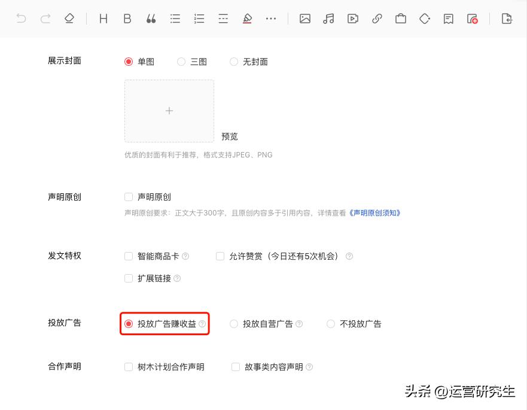Select the clear formatting eraser icon
Screen dimensions: 527x410
[69, 18]
